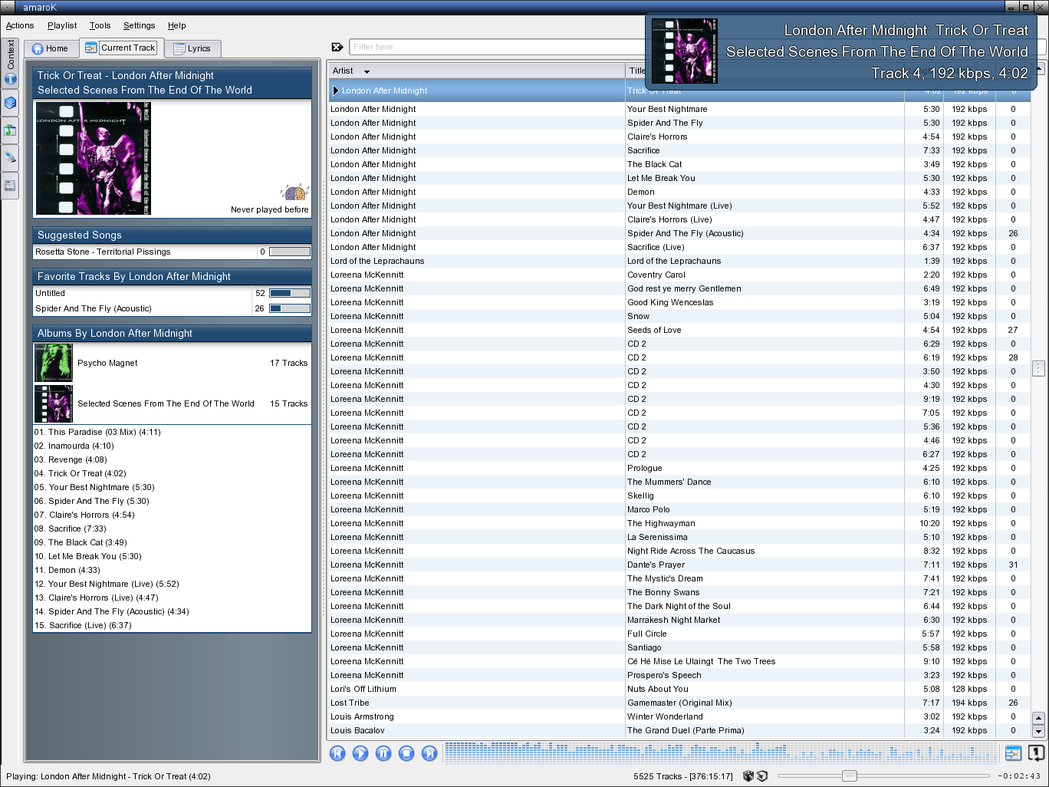1049x787 pixels.
Task: Select Gamemaster (Original Mix) by Lost Tribe
Action: [679, 703]
